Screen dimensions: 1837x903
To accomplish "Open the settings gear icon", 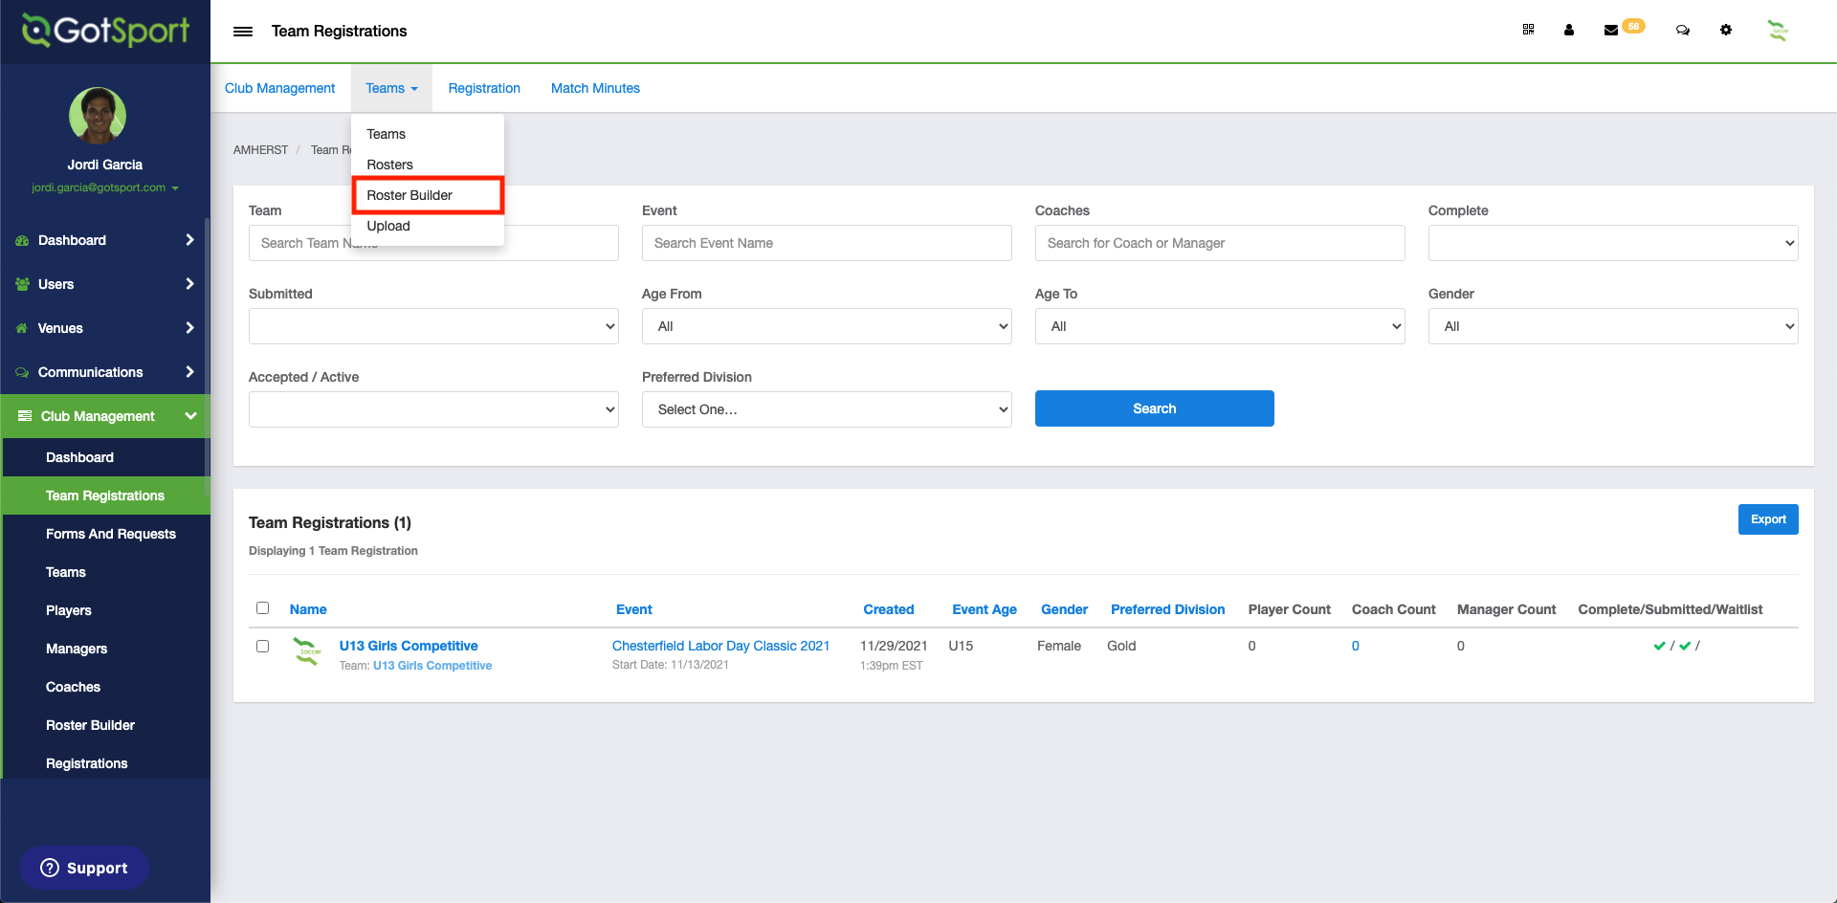I will coord(1726,30).
